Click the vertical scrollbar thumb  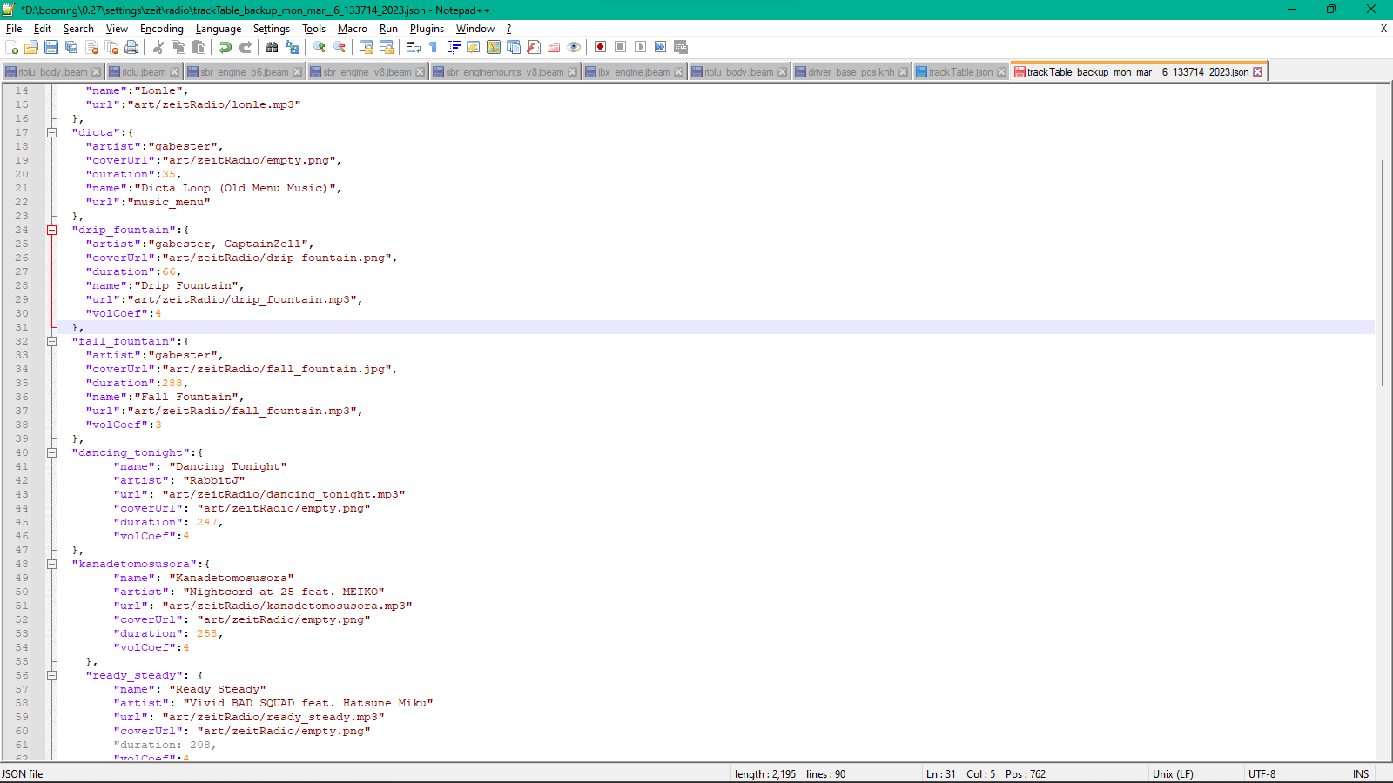(1382, 273)
